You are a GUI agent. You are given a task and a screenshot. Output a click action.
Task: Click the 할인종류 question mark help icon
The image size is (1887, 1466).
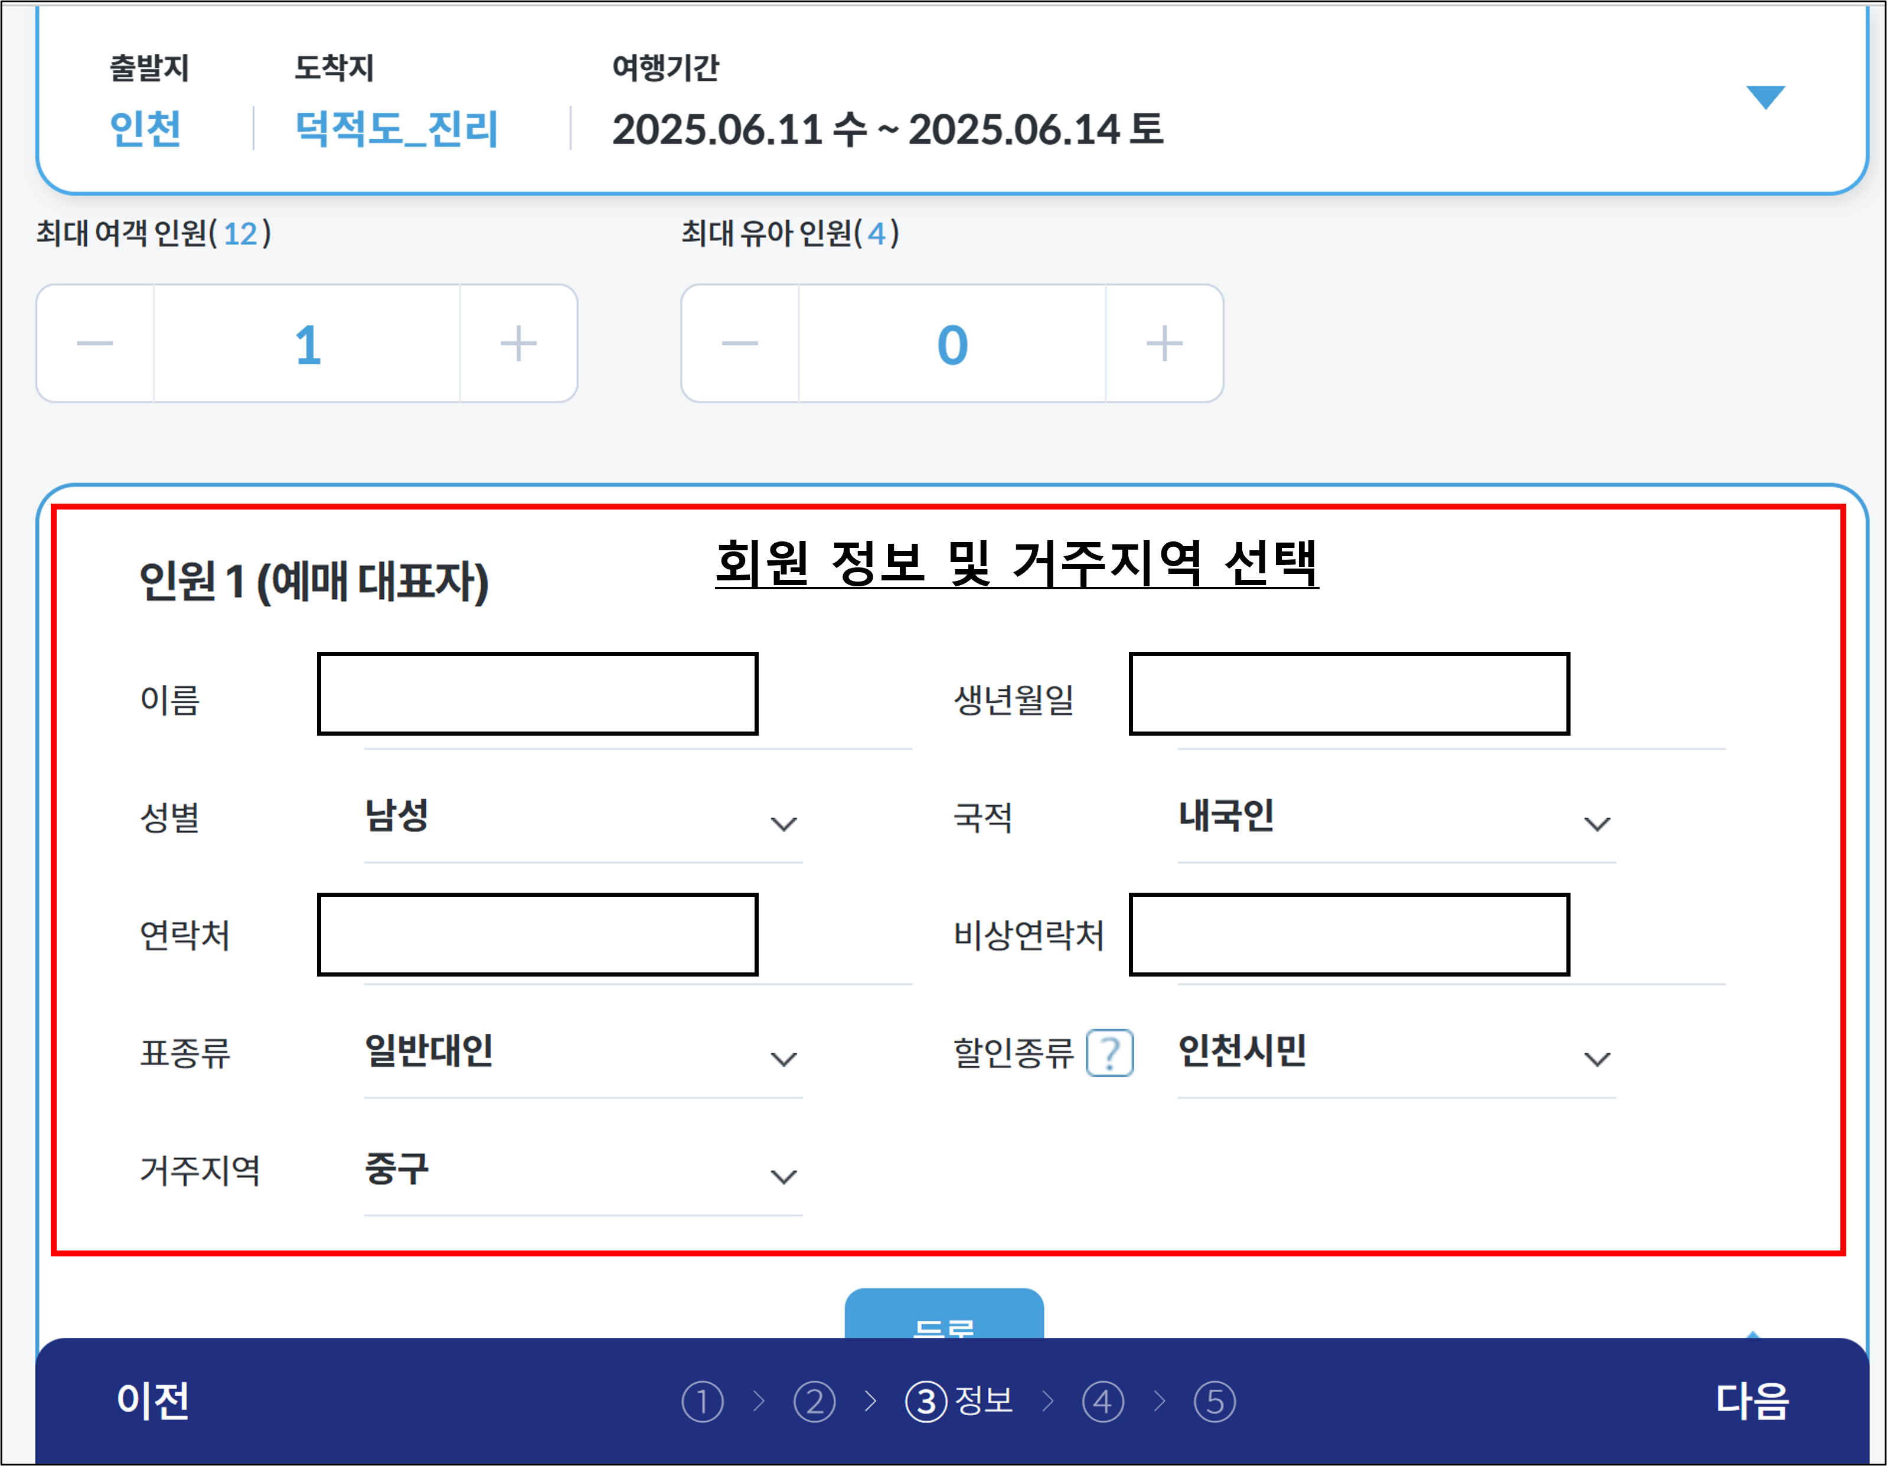[1109, 1052]
